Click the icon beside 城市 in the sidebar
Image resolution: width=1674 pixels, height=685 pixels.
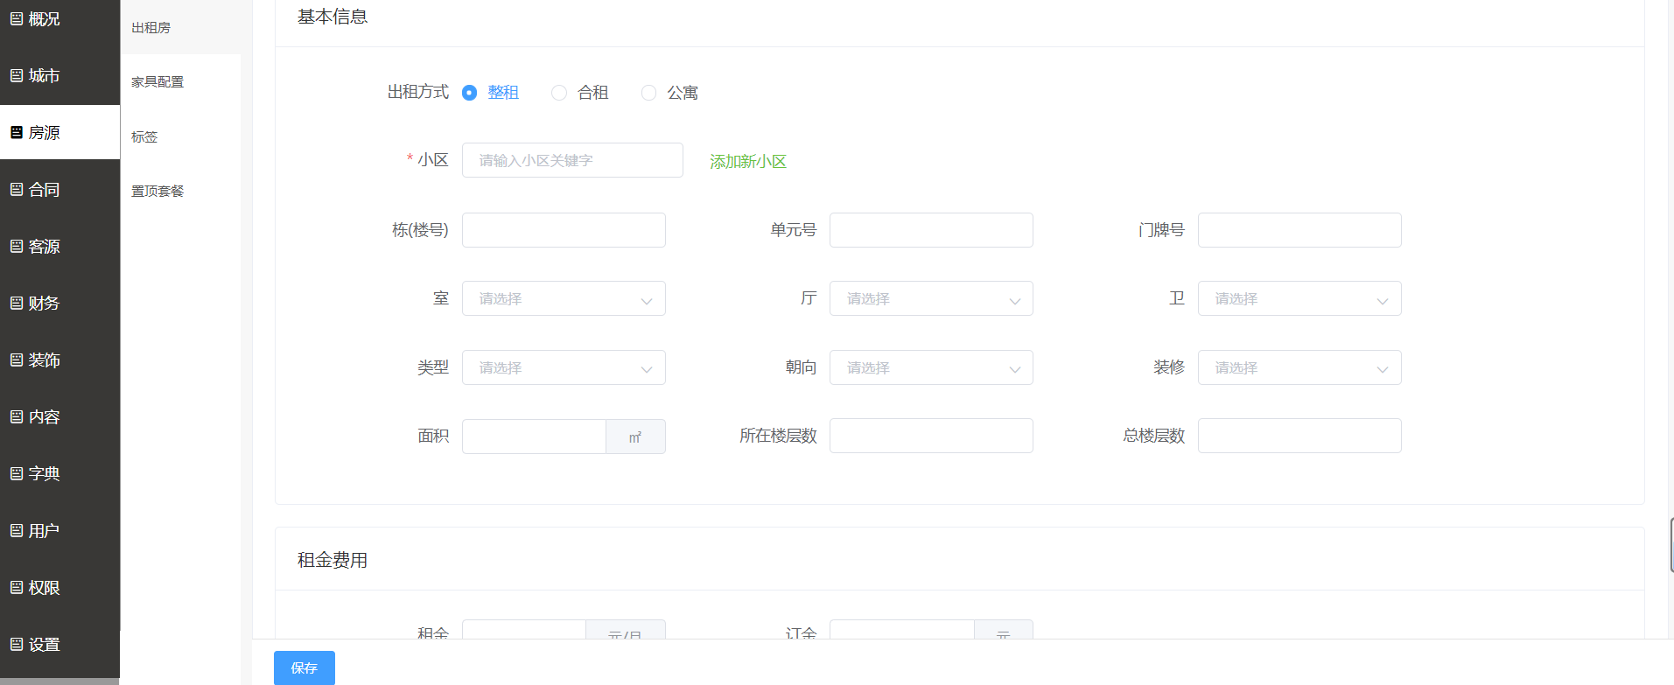(17, 75)
